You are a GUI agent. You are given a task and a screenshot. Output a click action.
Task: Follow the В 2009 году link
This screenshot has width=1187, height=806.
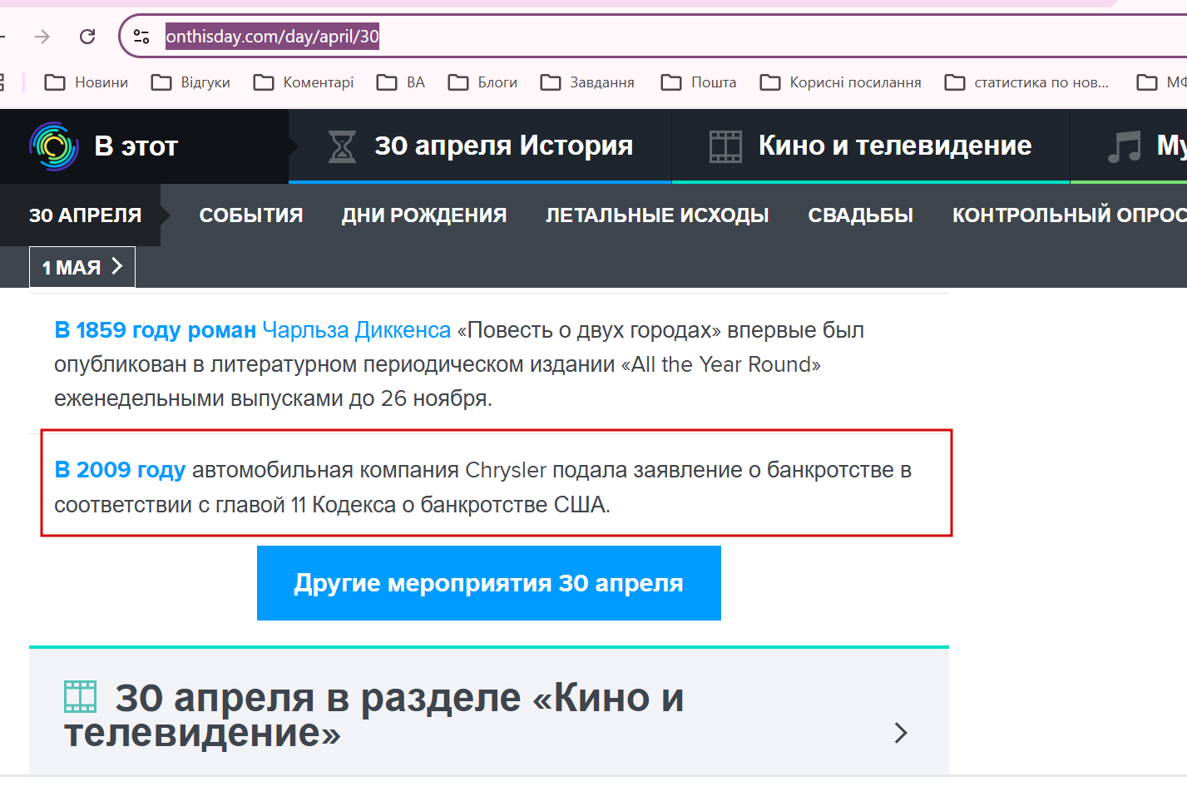click(120, 470)
